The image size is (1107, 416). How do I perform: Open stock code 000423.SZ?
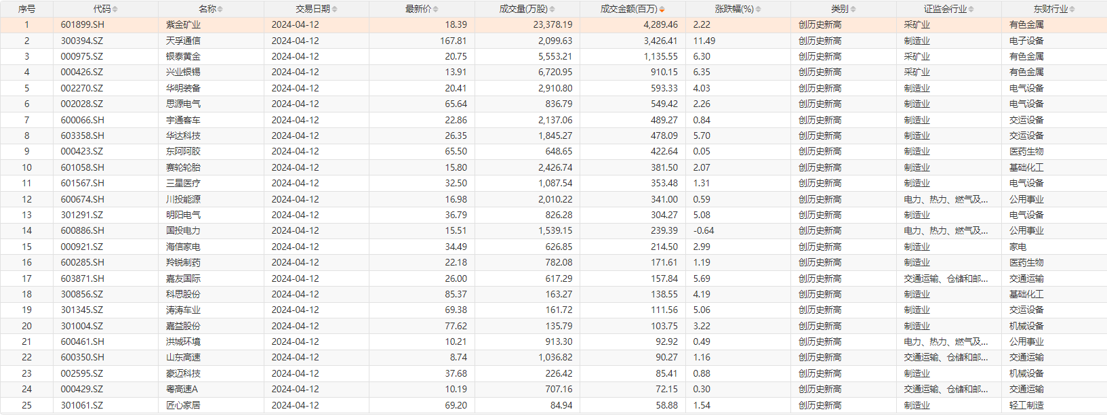click(x=82, y=151)
